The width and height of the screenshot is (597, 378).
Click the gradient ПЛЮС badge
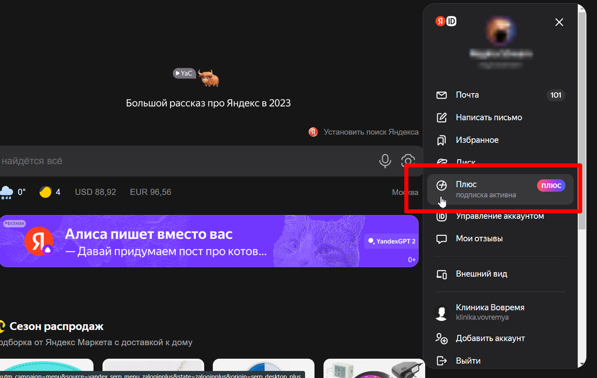551,186
